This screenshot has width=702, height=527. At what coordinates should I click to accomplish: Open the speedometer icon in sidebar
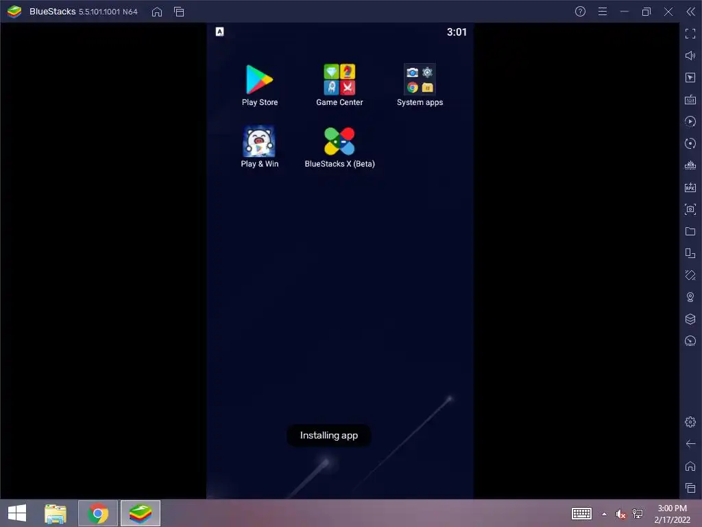(690, 341)
